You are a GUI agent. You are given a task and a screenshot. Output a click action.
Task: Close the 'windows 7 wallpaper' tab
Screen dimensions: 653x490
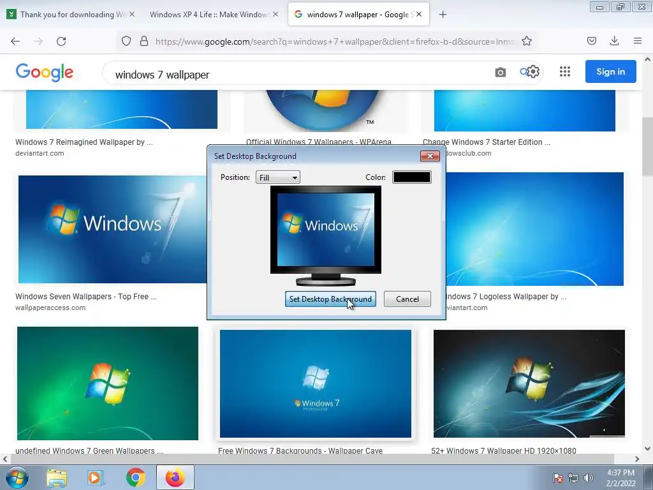click(x=419, y=14)
